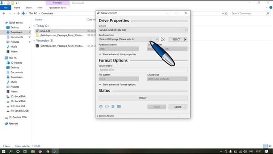
Task: Open address bar history dropdown arrow
Action: coord(223,13)
